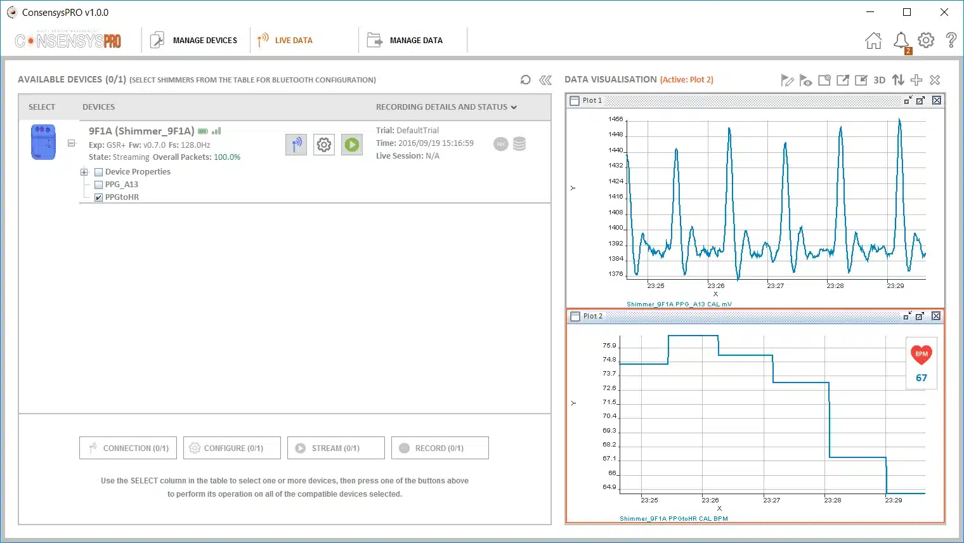Screen dimensions: 964x543
Task: Minimize the Plot 1 internal window
Action: click(x=908, y=100)
